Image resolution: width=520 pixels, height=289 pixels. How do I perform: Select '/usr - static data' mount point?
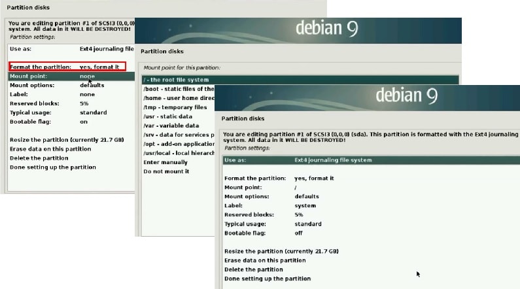(x=179, y=116)
